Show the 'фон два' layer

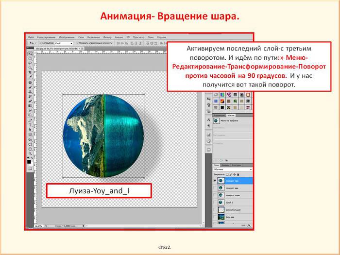[215, 217]
